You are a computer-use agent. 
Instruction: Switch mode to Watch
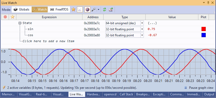click(x=40, y=9)
